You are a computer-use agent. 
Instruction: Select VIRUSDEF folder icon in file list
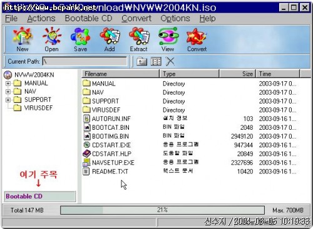click(86, 110)
